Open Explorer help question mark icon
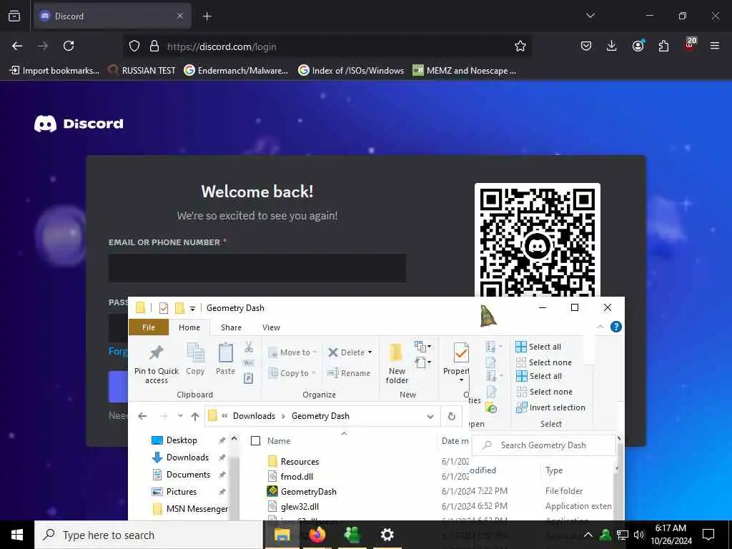Screen dimensions: 732x549 [x=615, y=327]
